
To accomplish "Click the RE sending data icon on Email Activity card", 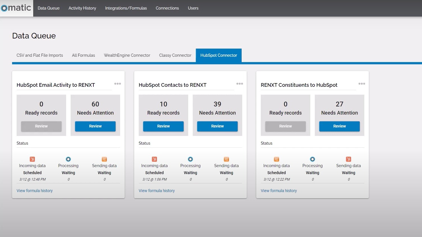I will click(104, 159).
